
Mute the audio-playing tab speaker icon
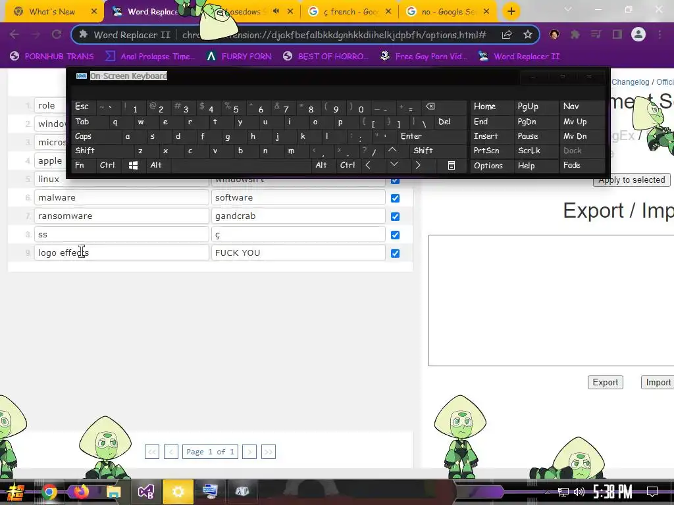coord(276,12)
